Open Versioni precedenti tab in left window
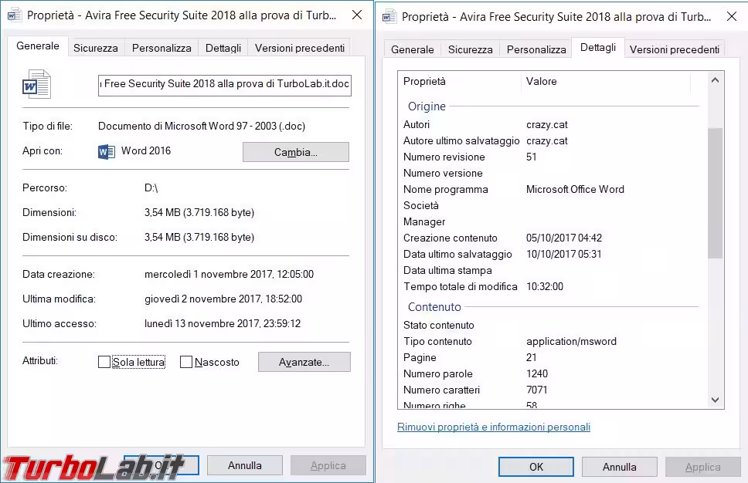This screenshot has height=483, width=748. [x=300, y=48]
